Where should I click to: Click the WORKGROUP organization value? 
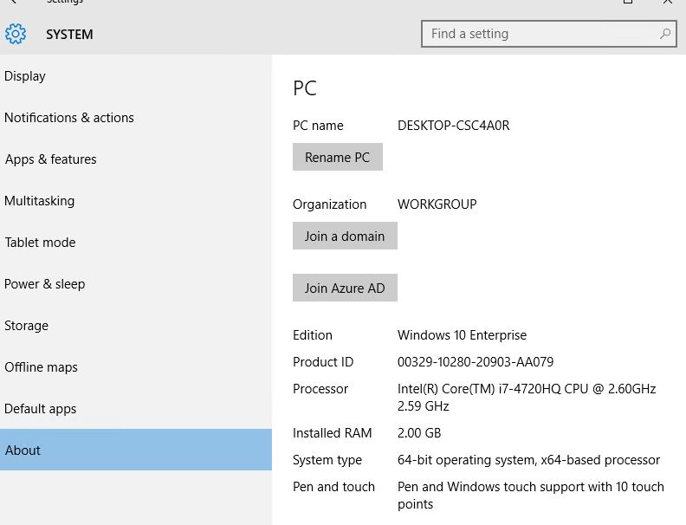tap(437, 204)
